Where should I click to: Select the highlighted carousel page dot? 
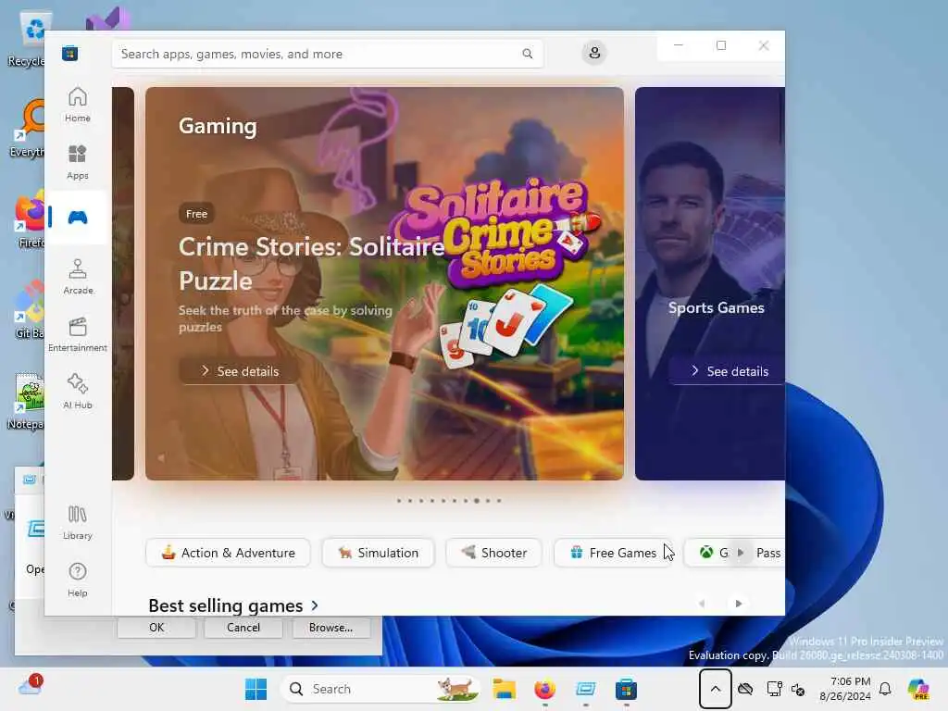click(477, 501)
